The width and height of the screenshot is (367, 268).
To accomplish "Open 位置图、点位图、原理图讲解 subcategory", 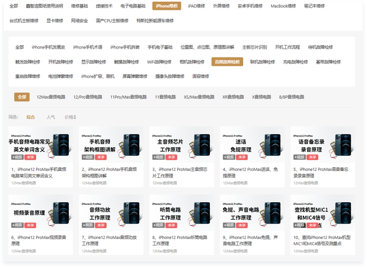I will (207, 47).
